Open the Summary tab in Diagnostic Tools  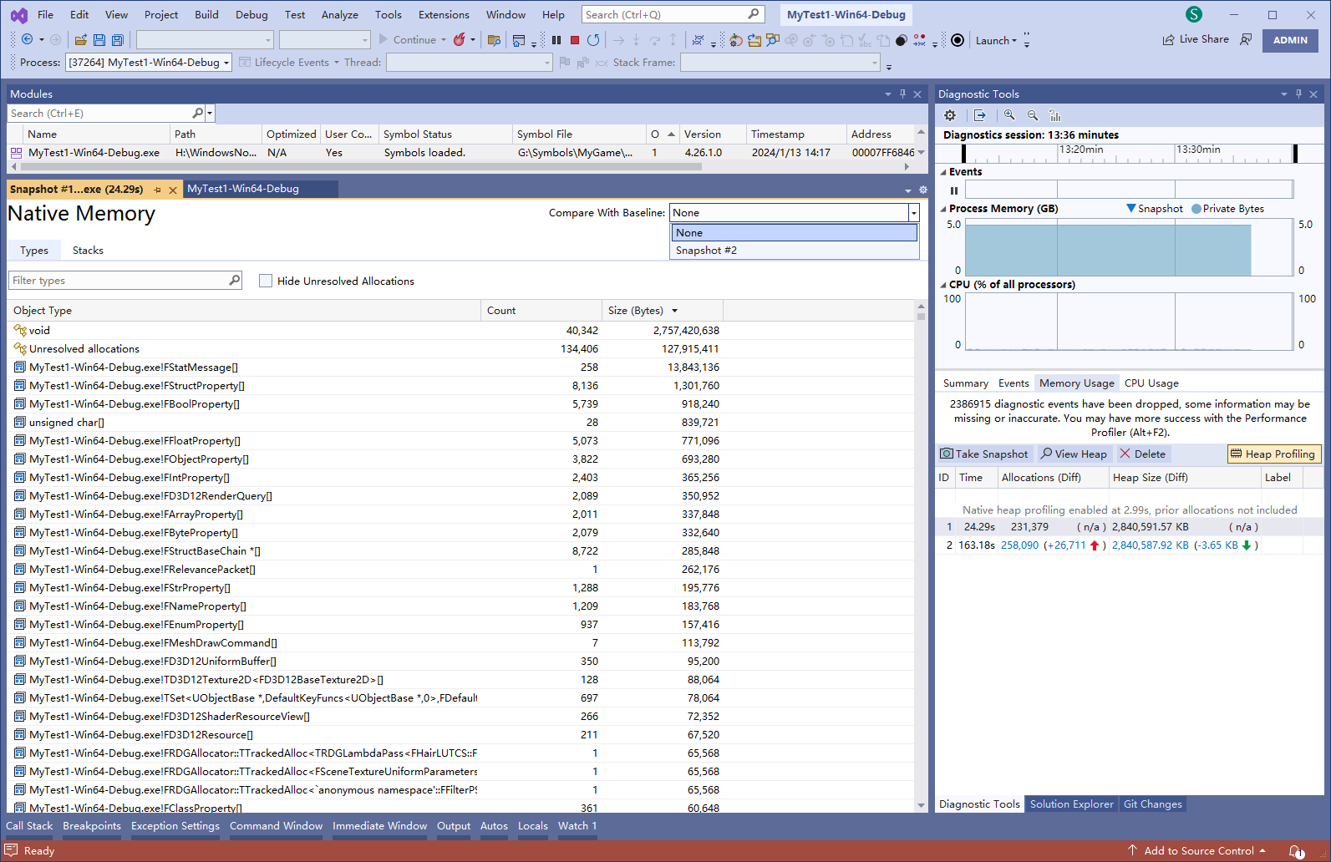[x=965, y=383]
